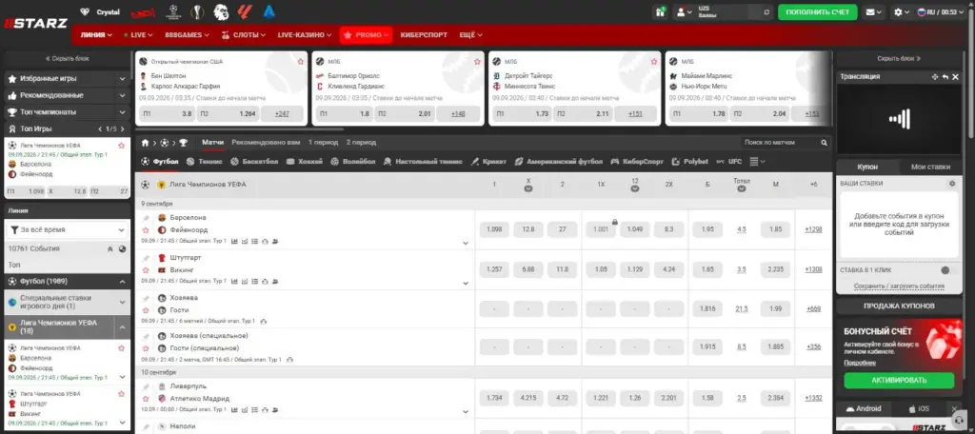The height and width of the screenshot is (434, 975).
Task: Expand Избранные игры section
Action: pos(68,79)
